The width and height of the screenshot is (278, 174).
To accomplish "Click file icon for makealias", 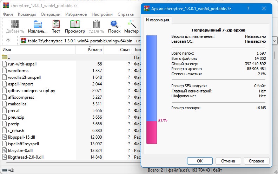I will (x=5, y=104).
